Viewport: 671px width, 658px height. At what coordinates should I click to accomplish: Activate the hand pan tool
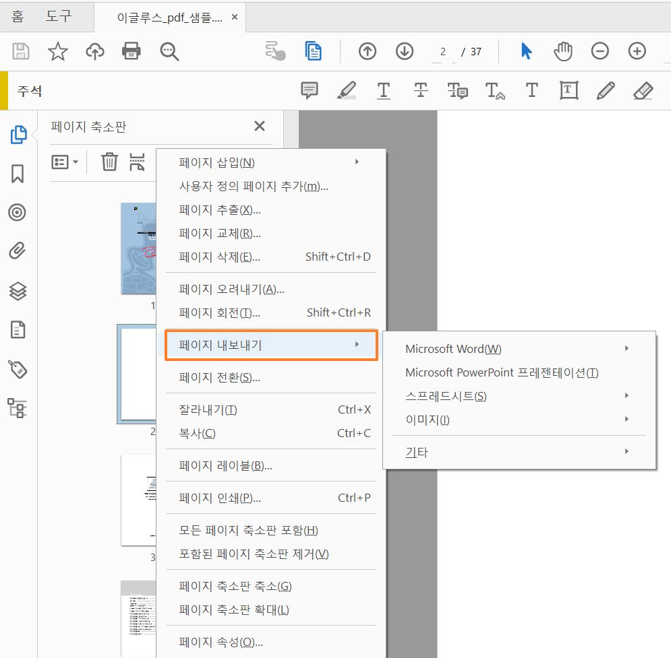coord(563,51)
